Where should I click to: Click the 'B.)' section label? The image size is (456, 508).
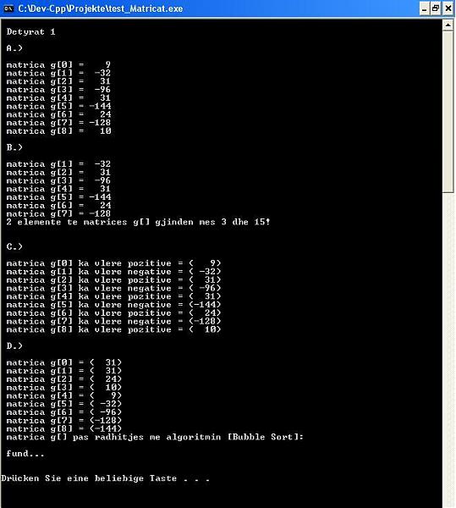tap(14, 147)
